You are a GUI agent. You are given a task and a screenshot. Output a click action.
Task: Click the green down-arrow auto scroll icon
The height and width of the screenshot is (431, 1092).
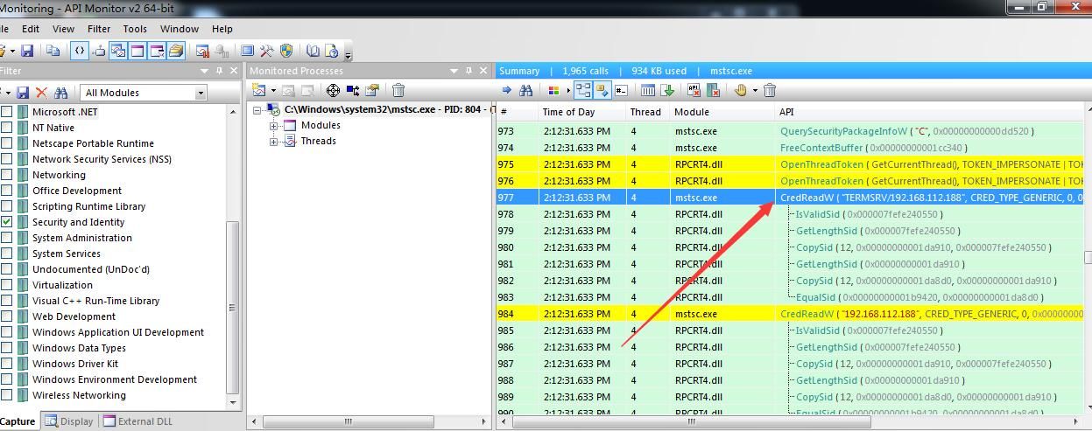click(x=667, y=90)
